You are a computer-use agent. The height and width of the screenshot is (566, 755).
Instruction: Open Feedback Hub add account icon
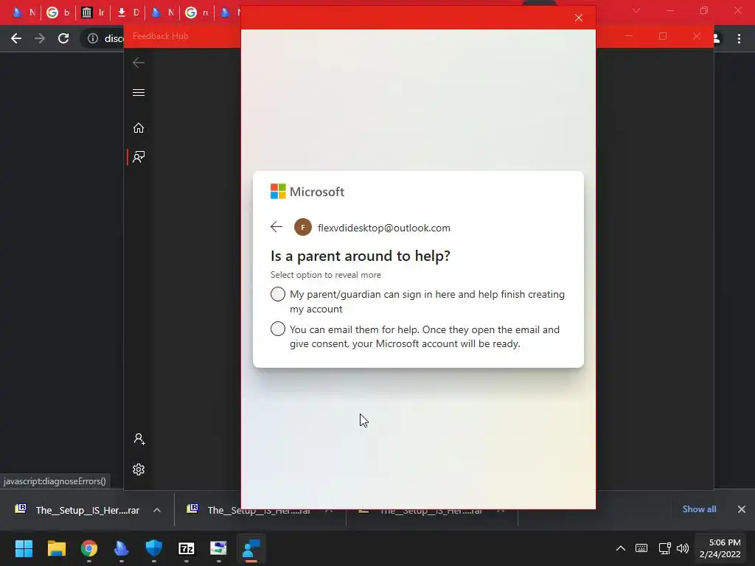click(139, 439)
